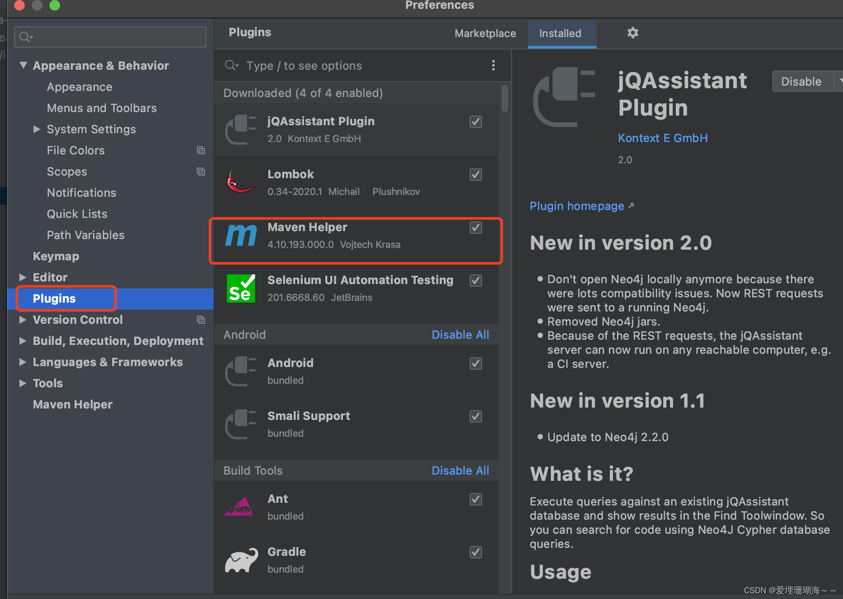Switch to the Installed tab
This screenshot has width=843, height=599.
click(561, 34)
